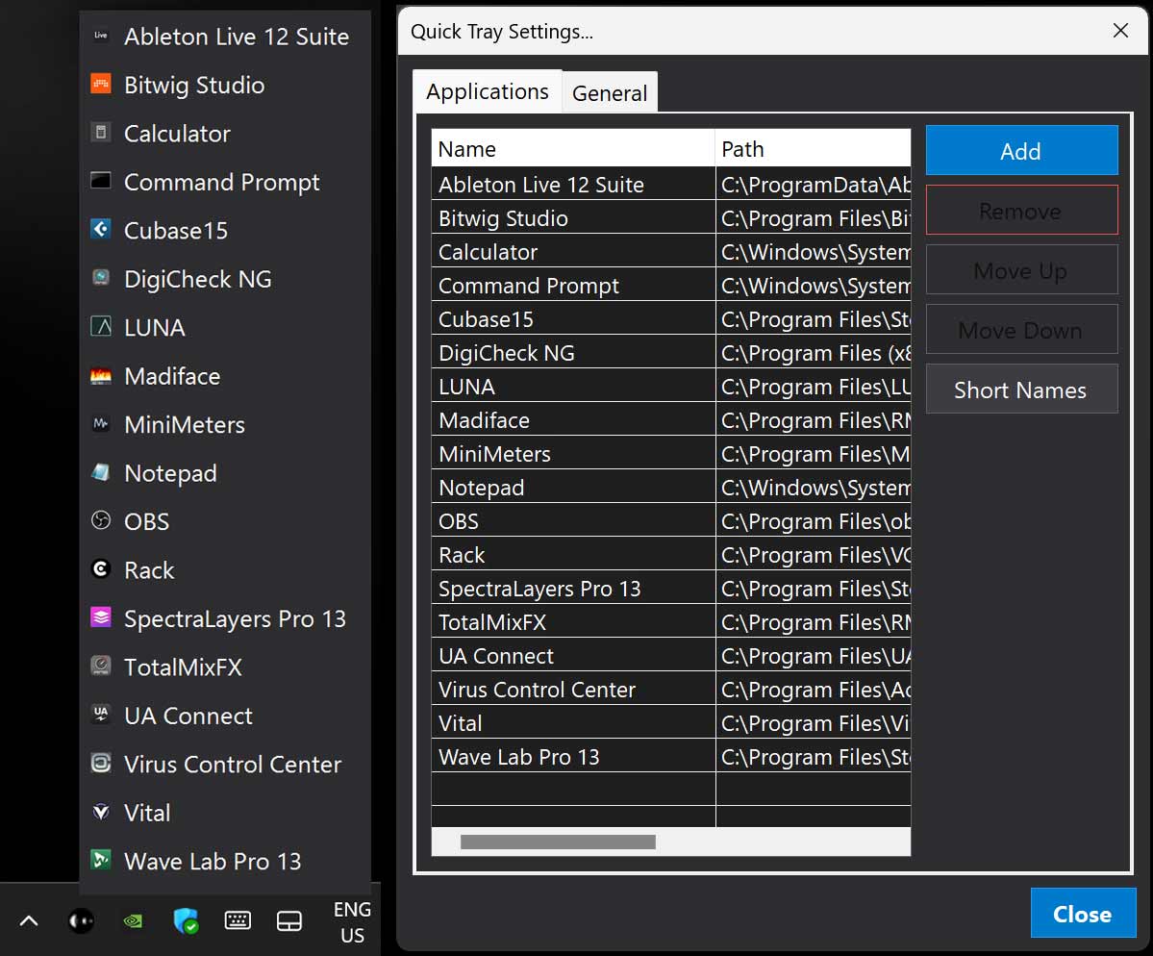Click the Rack icon in tray menu
This screenshot has width=1153, height=956.
tap(101, 569)
